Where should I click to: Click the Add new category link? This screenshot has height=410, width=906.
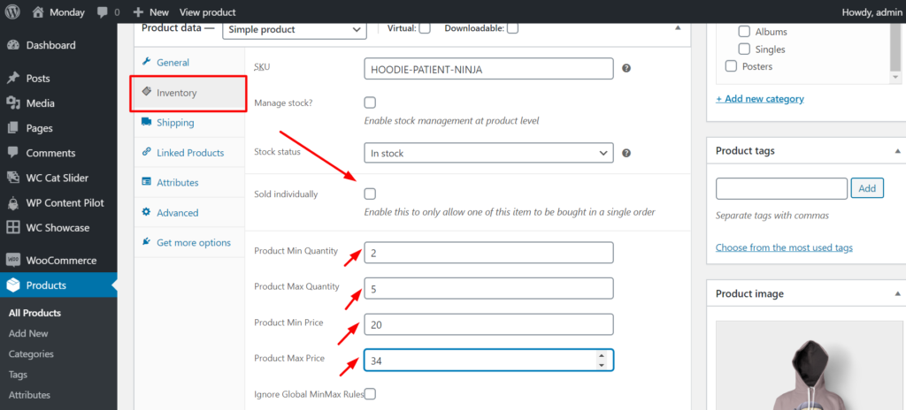click(760, 99)
